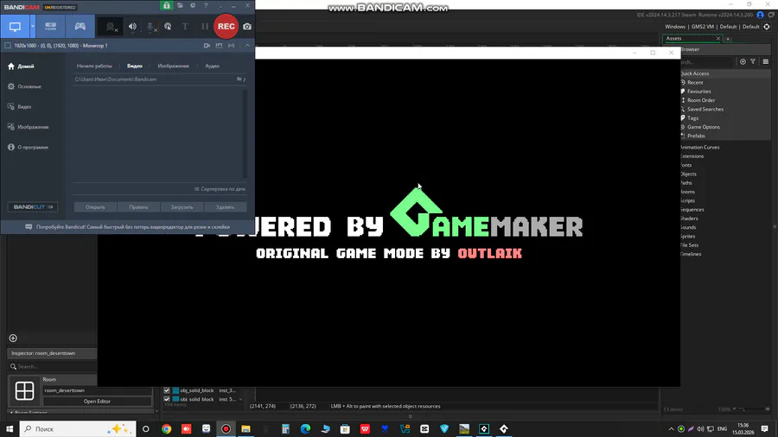Open the Windows | GMS2 VM target selector
778x437 pixels.
(x=711, y=27)
